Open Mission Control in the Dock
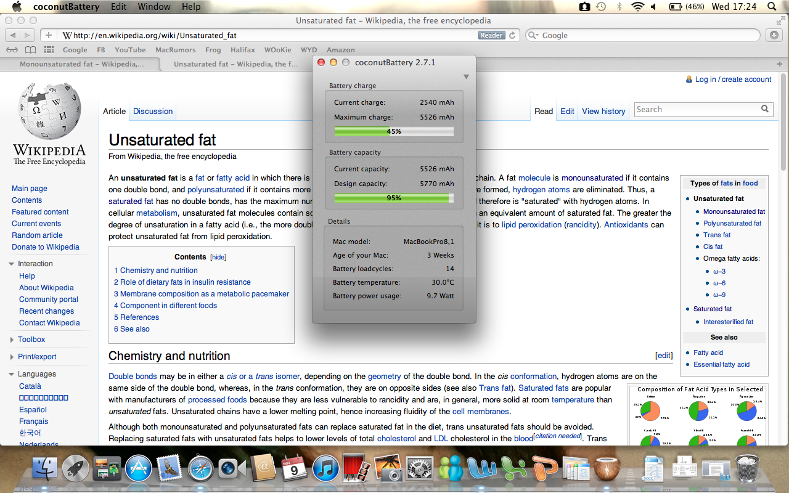The width and height of the screenshot is (789, 493). 107,469
